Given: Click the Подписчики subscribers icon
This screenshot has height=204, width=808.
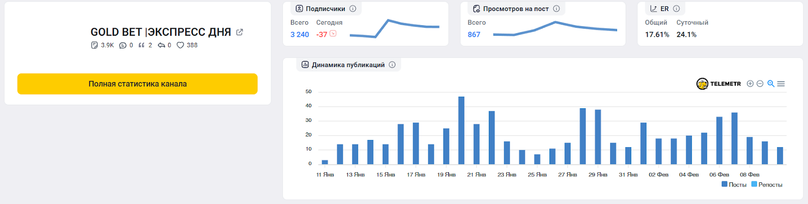Looking at the screenshot, I should pyautogui.click(x=299, y=9).
